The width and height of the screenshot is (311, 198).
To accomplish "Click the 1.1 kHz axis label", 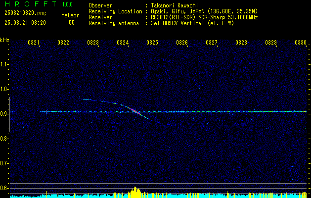I will coord(4,64).
